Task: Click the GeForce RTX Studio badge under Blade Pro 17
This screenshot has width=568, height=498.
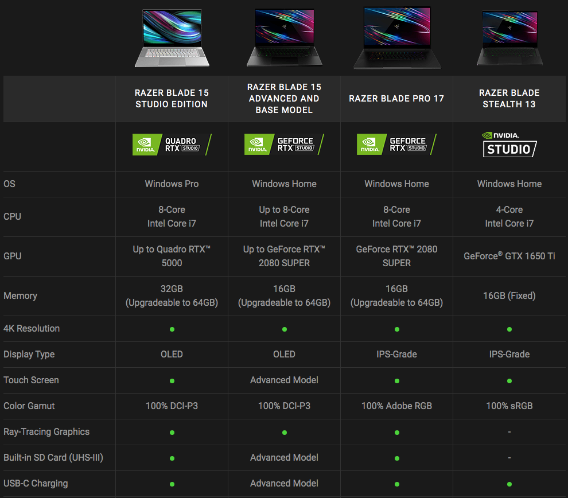Action: pos(396,145)
